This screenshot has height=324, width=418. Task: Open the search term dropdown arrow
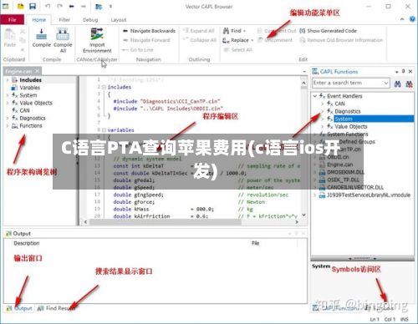pos(386,83)
